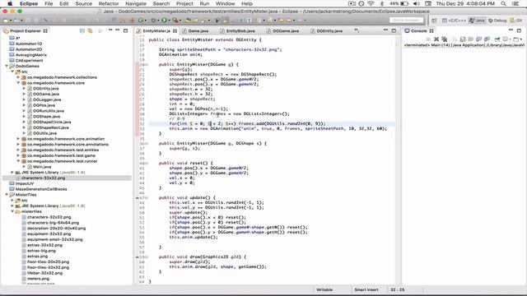Viewport: 527px width, 296px height.
Task: Collapse the mistertiles folder
Action: click(x=12, y=211)
